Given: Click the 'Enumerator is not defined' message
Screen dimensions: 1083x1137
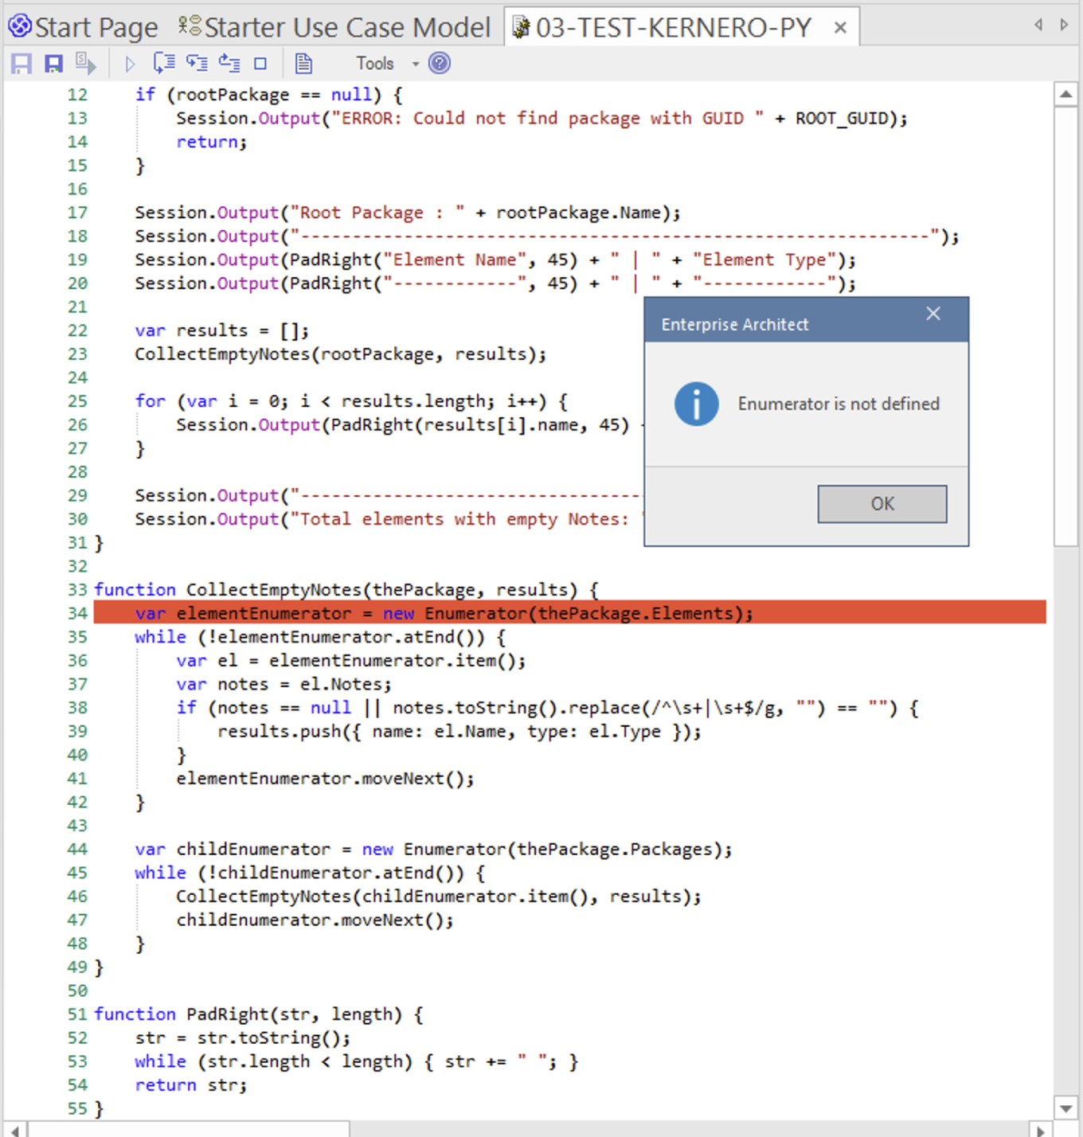Looking at the screenshot, I should (x=839, y=404).
